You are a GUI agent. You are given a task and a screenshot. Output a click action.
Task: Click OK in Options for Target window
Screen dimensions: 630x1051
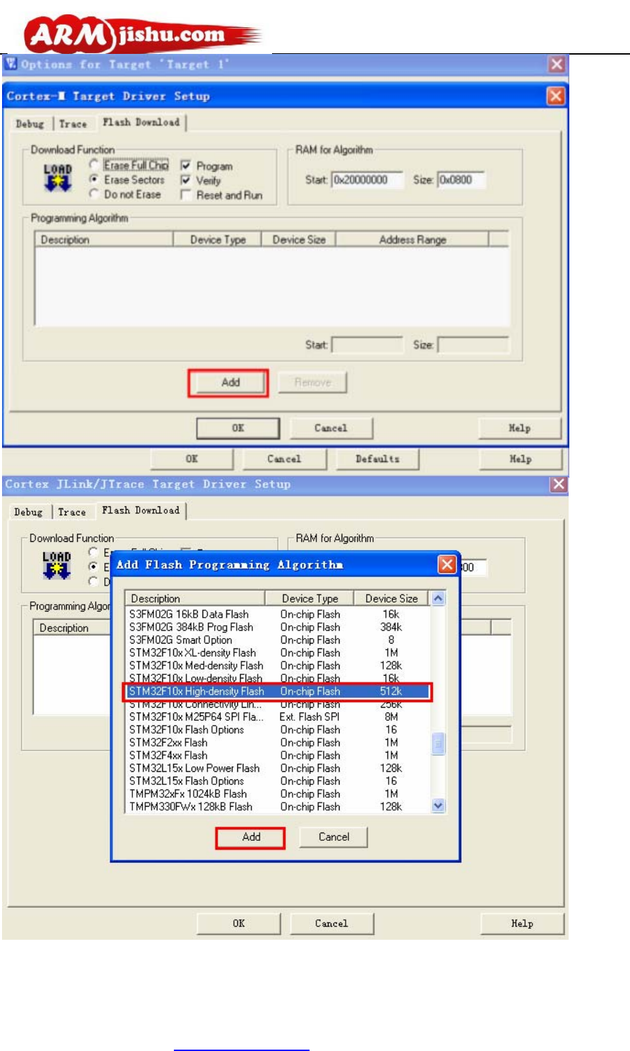click(192, 459)
